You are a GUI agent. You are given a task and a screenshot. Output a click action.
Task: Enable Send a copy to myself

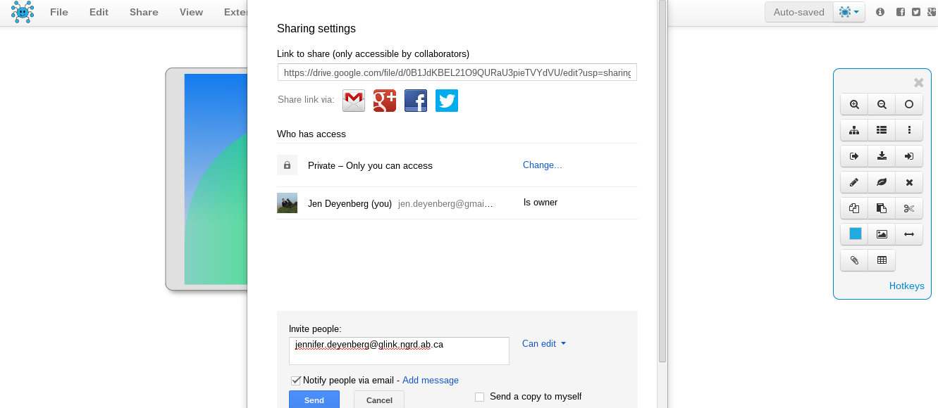480,397
